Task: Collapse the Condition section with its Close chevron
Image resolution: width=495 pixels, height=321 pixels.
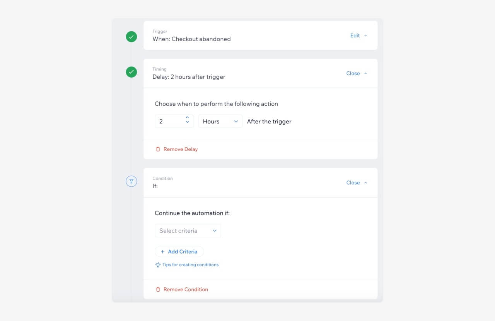Action: 366,182
